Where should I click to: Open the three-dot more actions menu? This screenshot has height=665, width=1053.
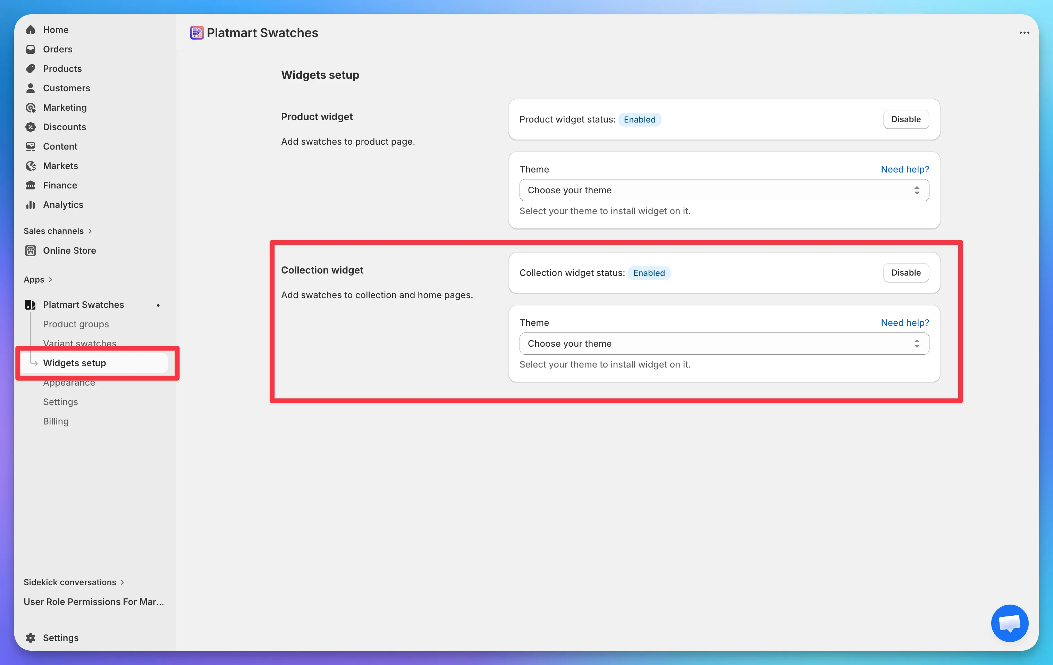click(x=1024, y=33)
